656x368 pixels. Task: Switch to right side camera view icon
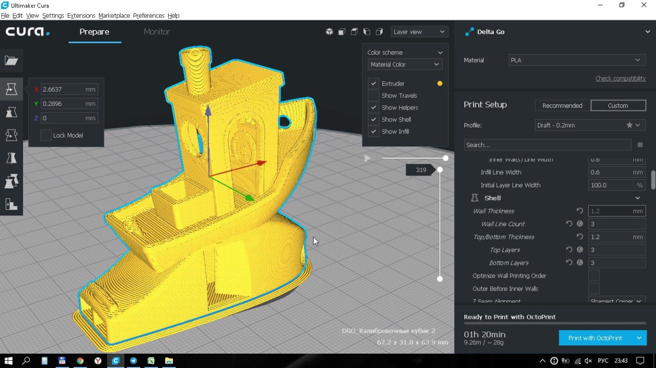(x=379, y=32)
